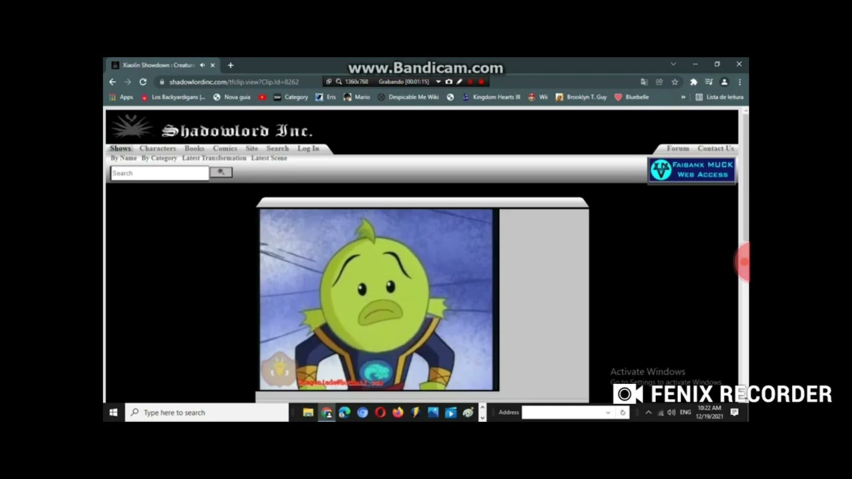Pause the Bandicam recording
The width and height of the screenshot is (852, 479).
point(470,82)
